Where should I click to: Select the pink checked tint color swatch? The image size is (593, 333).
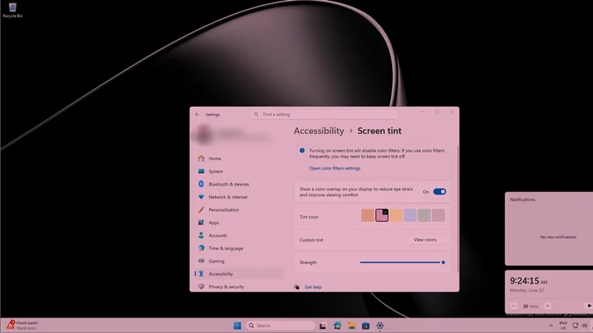click(x=382, y=215)
